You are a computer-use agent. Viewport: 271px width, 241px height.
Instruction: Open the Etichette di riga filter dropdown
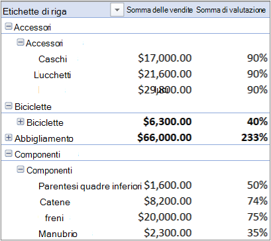click(117, 10)
